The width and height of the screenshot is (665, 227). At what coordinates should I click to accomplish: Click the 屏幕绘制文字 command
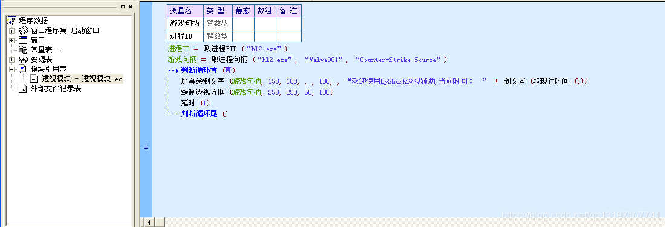[203, 81]
